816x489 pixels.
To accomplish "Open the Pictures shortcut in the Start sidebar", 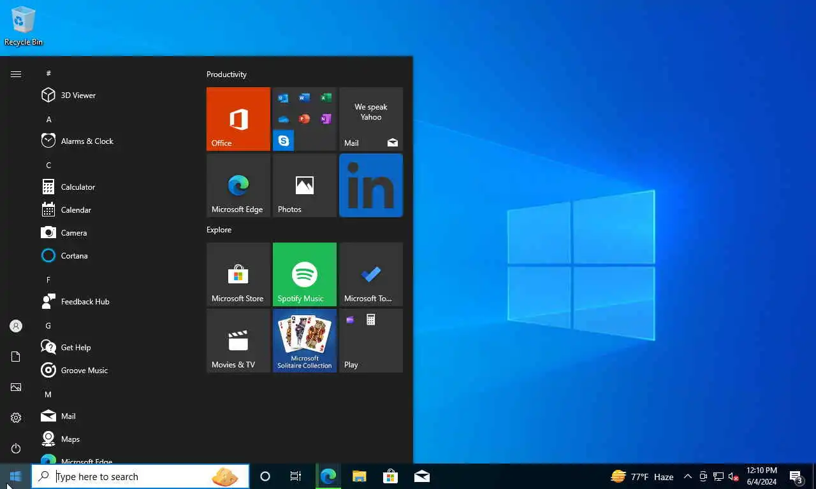I will pyautogui.click(x=16, y=387).
